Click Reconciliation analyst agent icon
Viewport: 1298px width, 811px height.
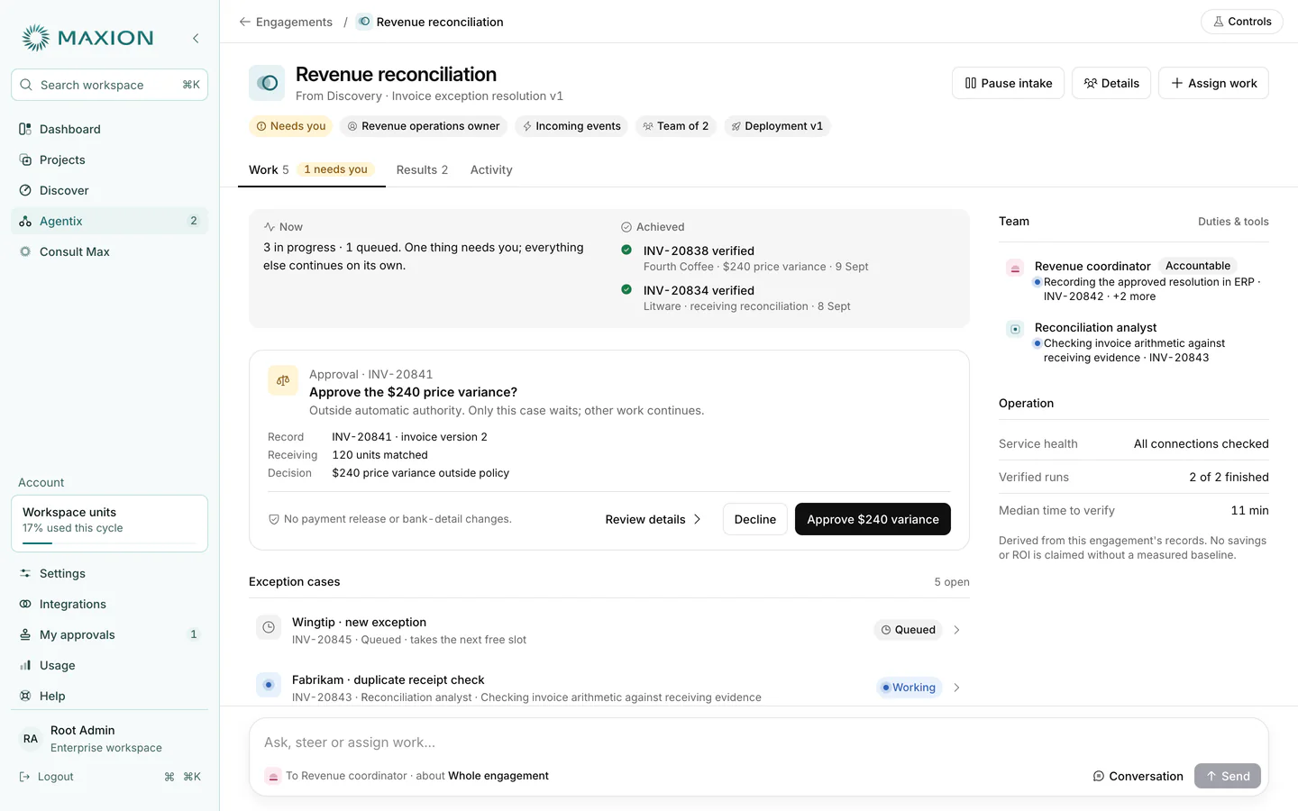[1015, 329]
